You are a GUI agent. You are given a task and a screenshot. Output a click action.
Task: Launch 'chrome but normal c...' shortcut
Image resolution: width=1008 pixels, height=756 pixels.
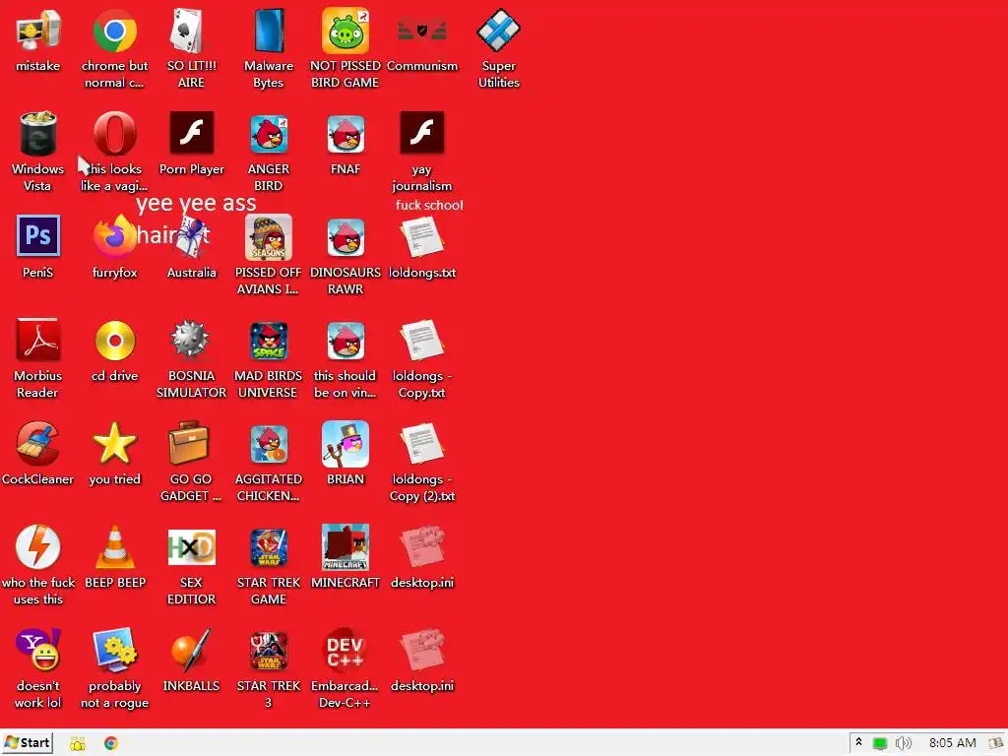click(x=114, y=31)
